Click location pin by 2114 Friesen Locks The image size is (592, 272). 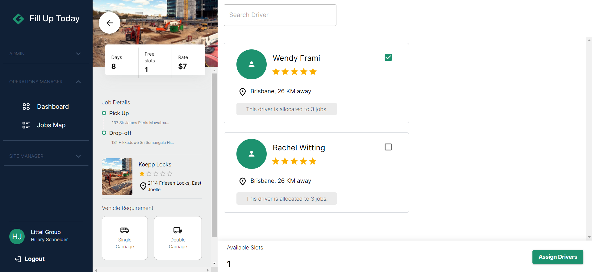pyautogui.click(x=143, y=186)
